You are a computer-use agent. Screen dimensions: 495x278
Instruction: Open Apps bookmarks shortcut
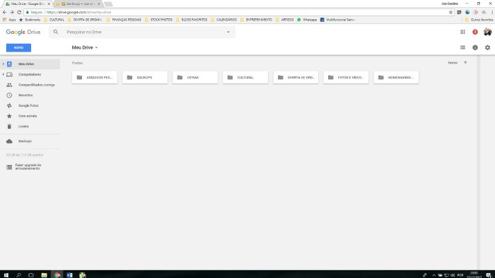(x=9, y=20)
